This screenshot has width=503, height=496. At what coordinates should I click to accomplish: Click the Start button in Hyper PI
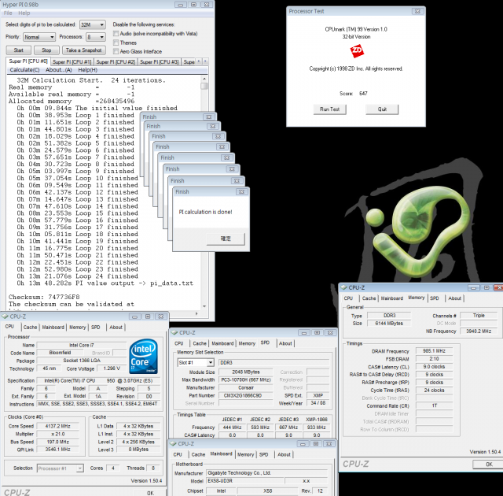coord(19,50)
